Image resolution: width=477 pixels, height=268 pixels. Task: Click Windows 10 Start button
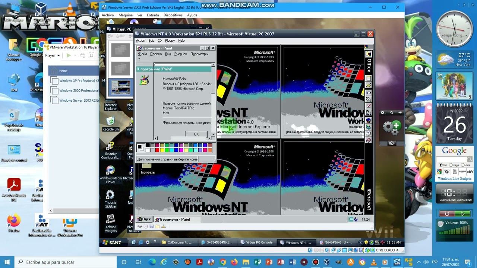click(7, 262)
